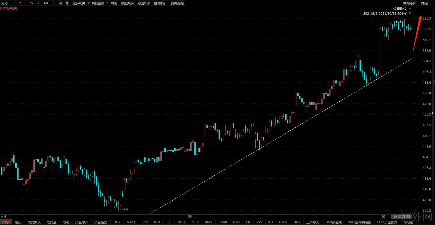Click the 区间统计 button
Image resolution: width=435 pixels, height=225 pixels.
coord(161,3)
